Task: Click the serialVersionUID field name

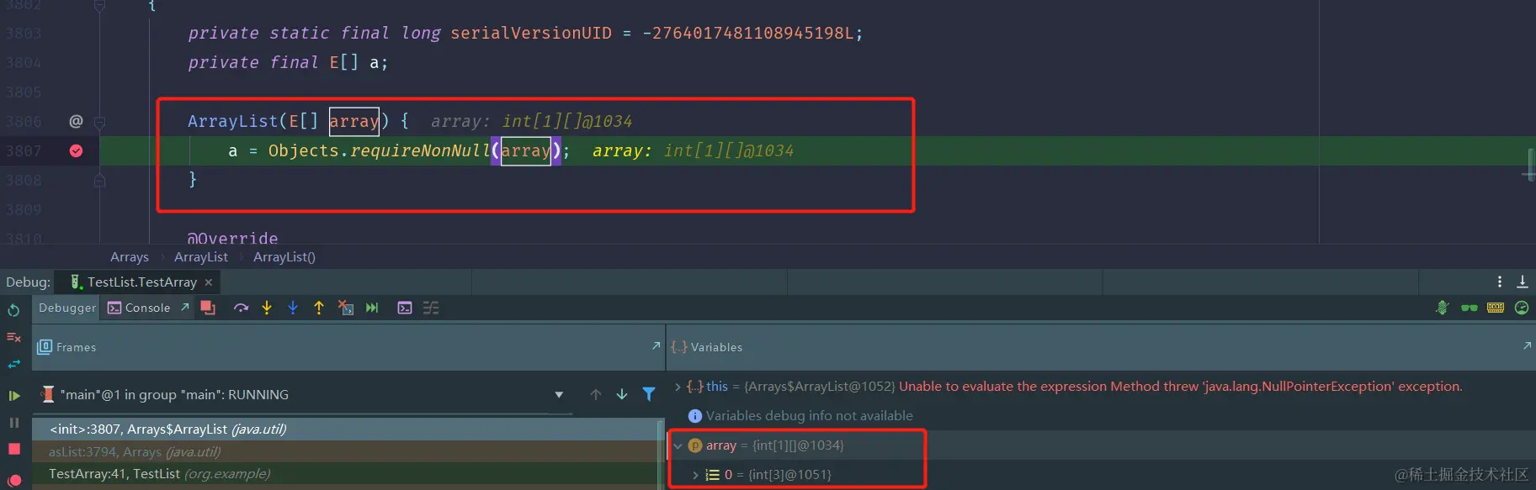Action: point(531,33)
